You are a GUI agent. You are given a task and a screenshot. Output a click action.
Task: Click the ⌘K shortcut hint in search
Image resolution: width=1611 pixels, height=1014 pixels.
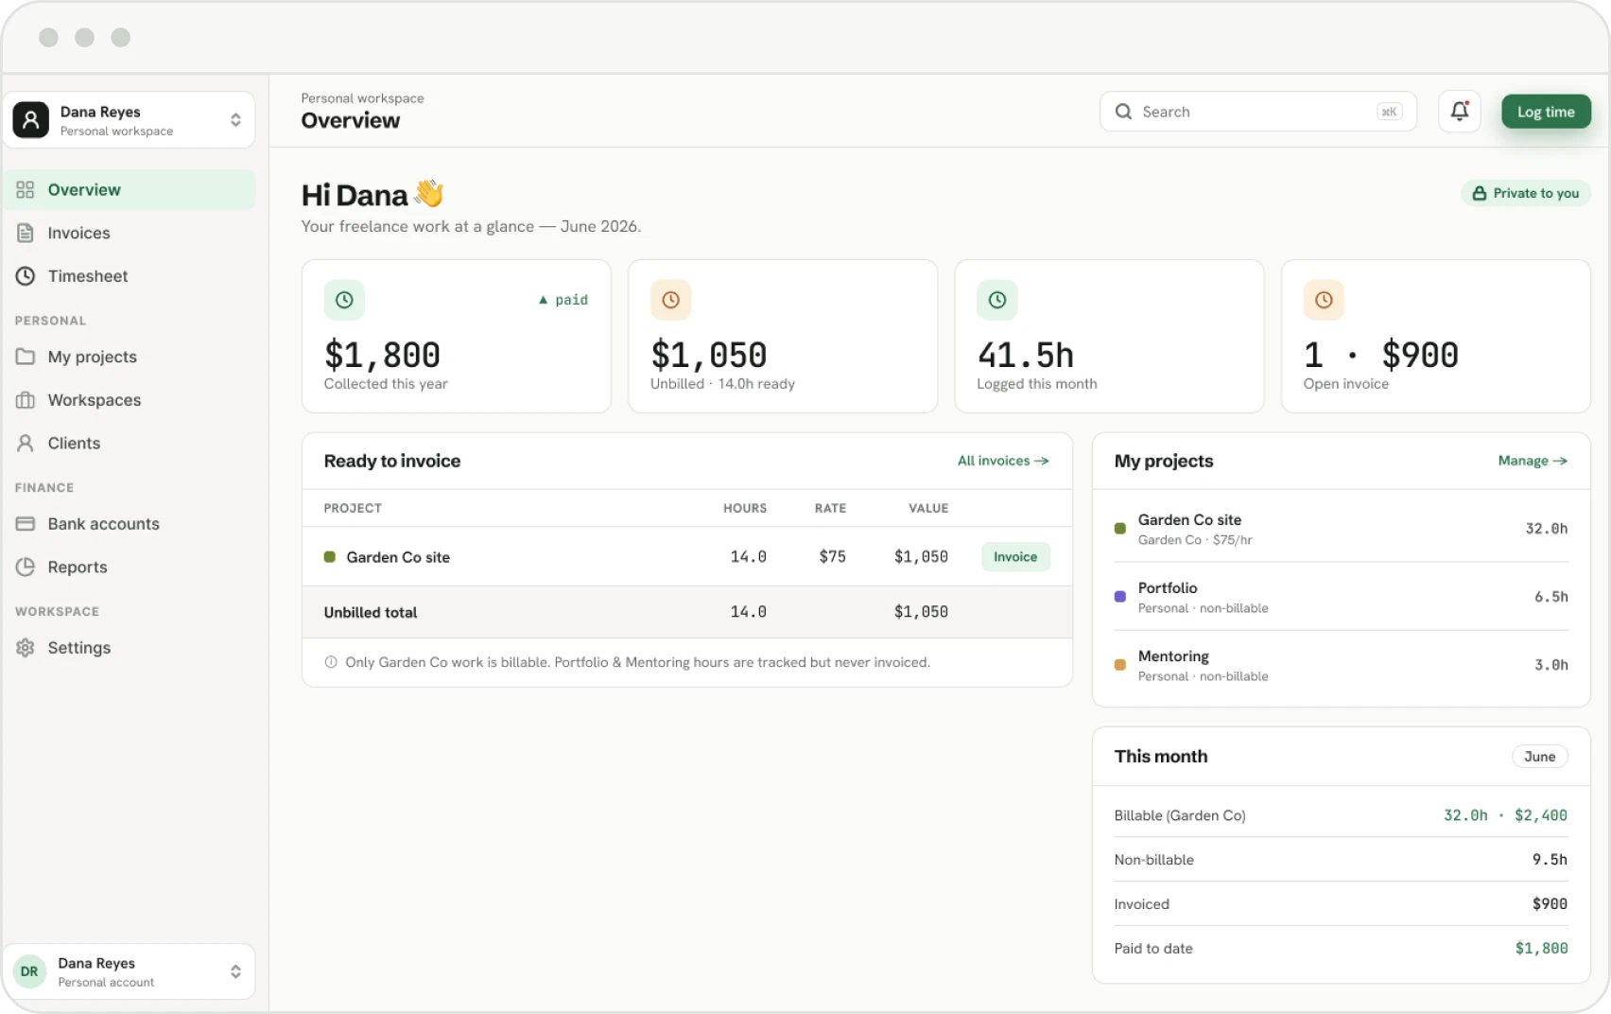click(x=1389, y=112)
